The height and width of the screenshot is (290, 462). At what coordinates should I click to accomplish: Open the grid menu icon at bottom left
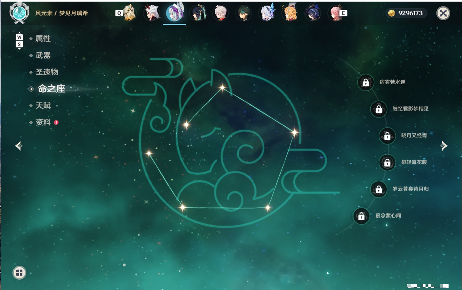click(19, 273)
